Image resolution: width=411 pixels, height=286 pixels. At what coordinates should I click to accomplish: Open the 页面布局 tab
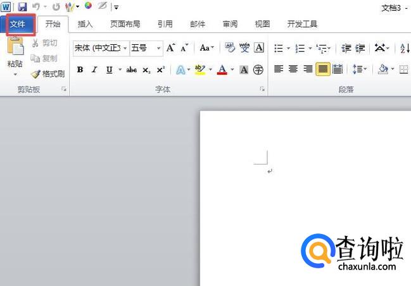pyautogui.click(x=125, y=24)
